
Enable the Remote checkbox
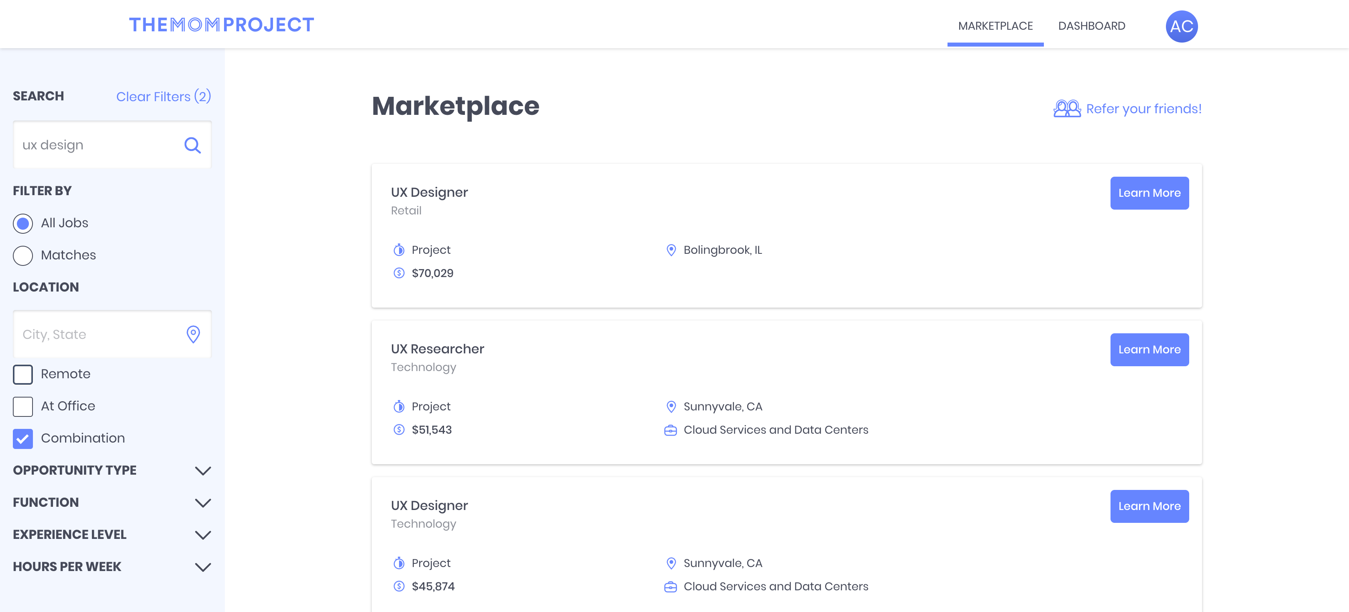(23, 375)
